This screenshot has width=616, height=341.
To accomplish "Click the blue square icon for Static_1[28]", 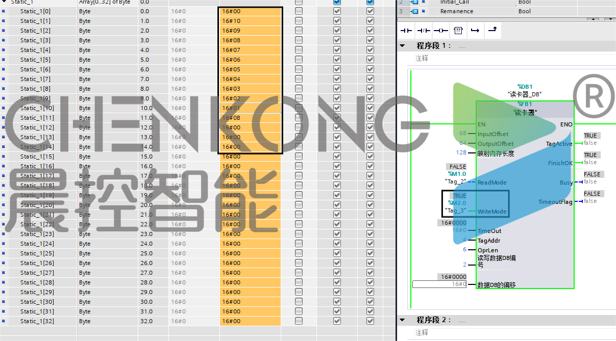I will [x=4, y=282].
